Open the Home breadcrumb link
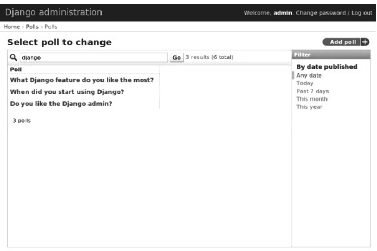377x251 pixels. tap(12, 27)
